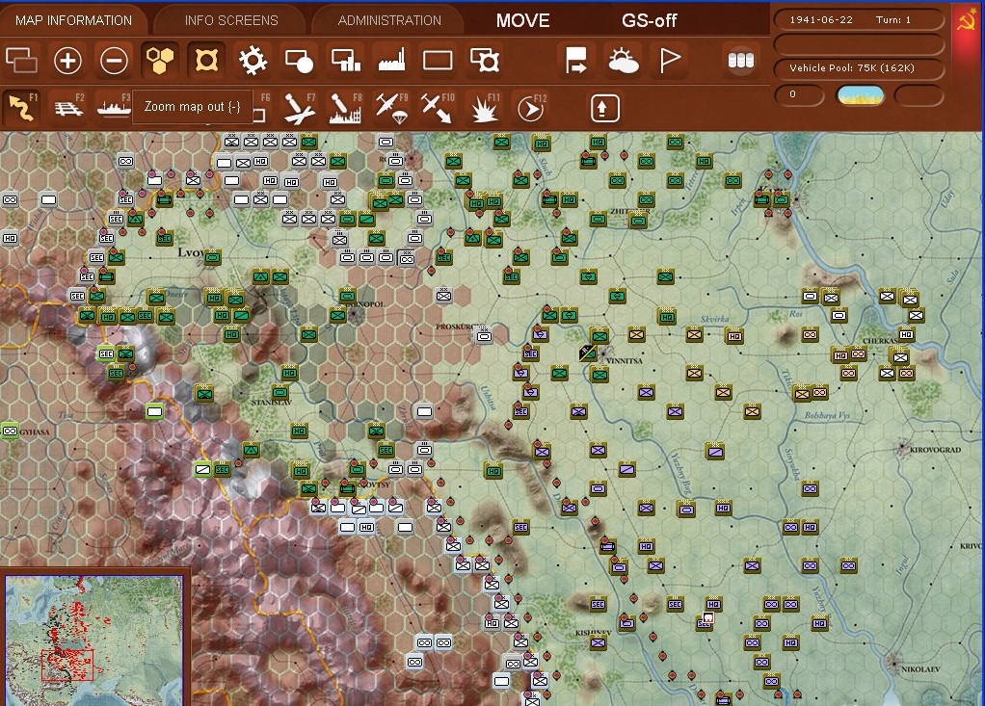Click the KIROVOGRAD city label

point(936,450)
